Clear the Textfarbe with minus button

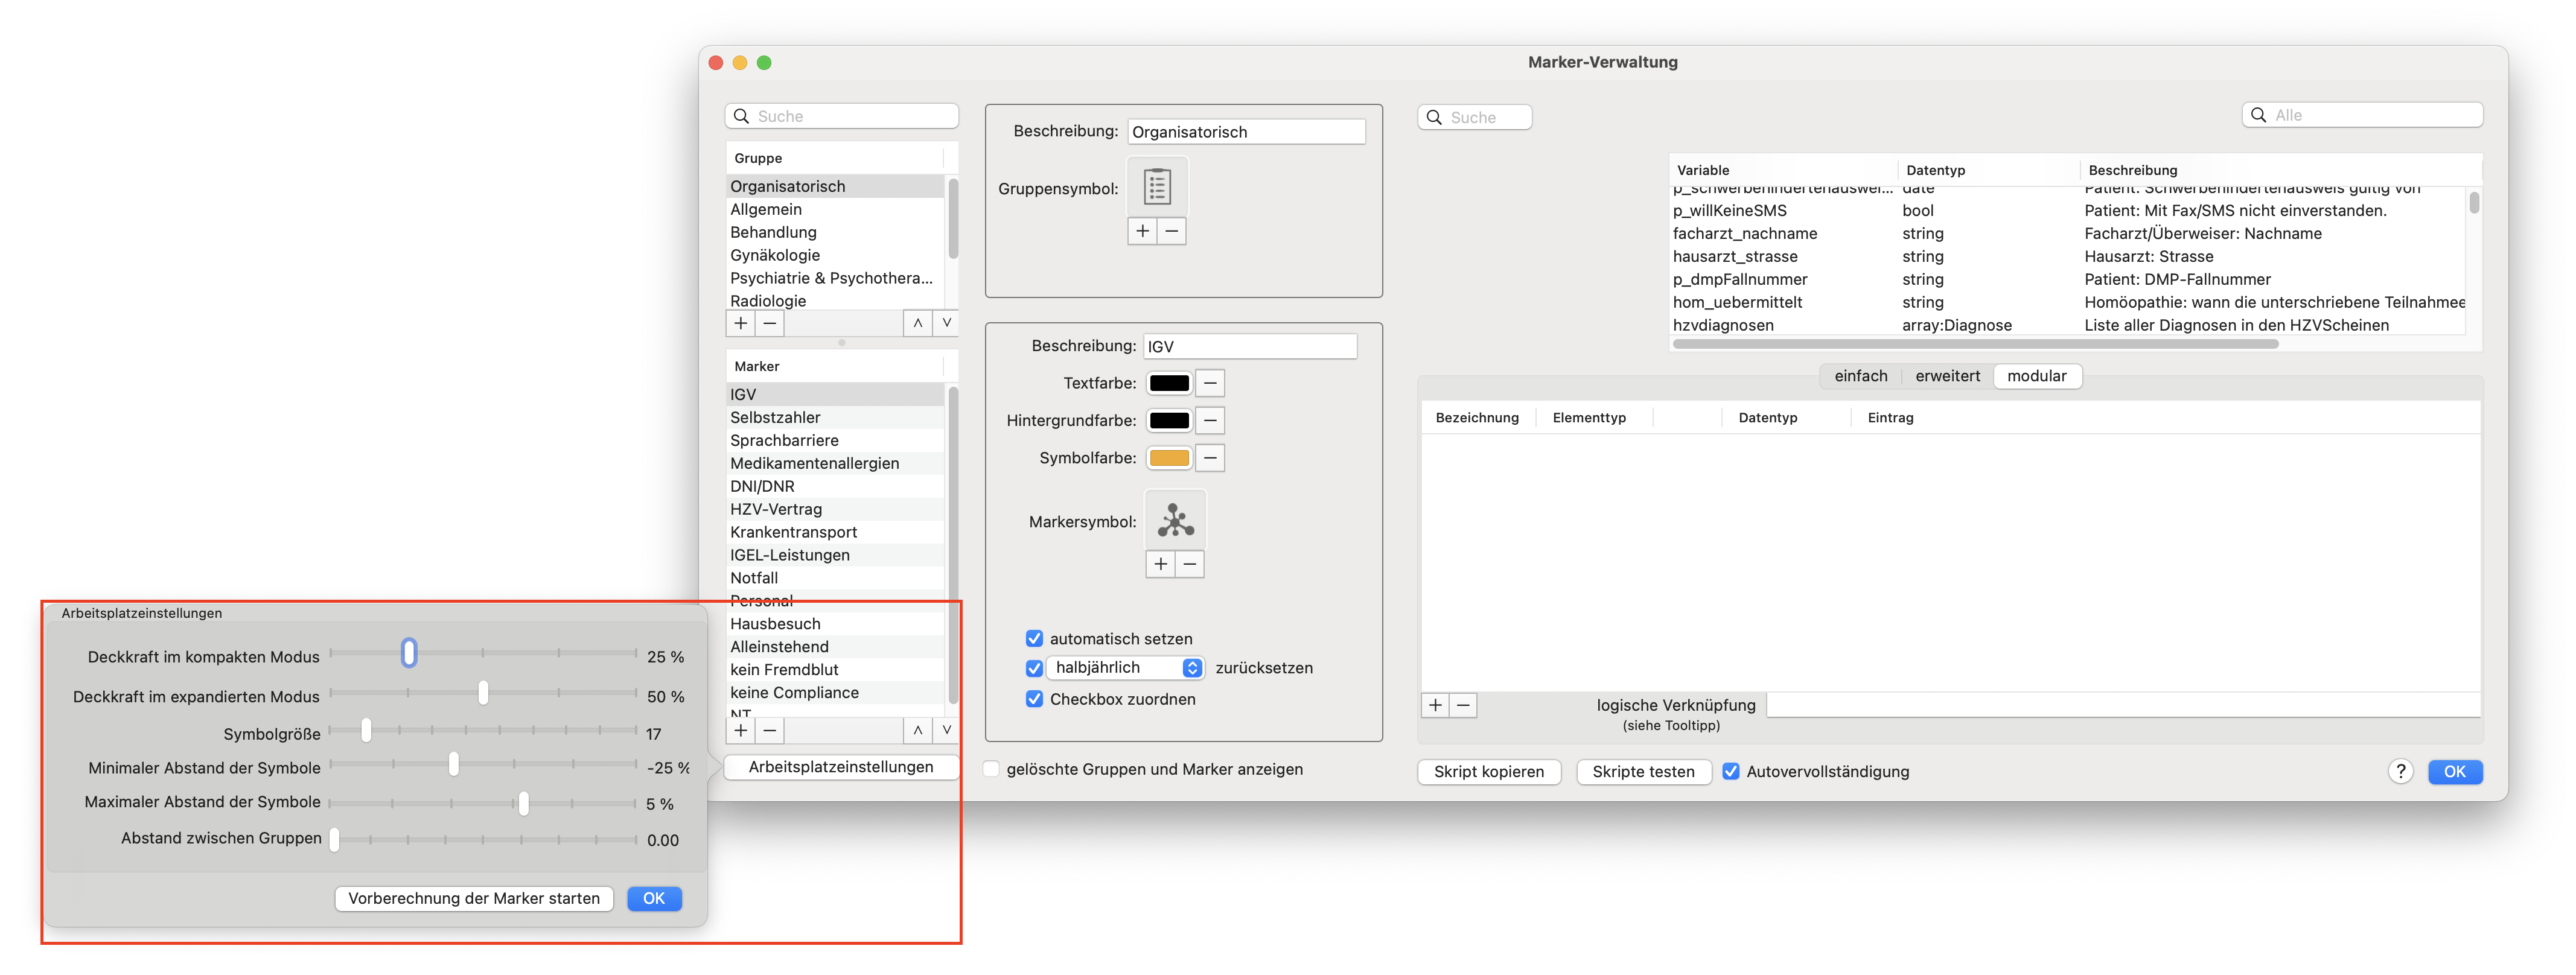pyautogui.click(x=1210, y=383)
